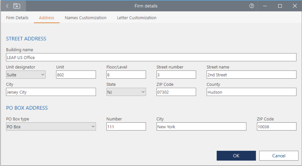Screen dimensions: 302x166
Task: Click into the Building name field
Action: click(151, 57)
